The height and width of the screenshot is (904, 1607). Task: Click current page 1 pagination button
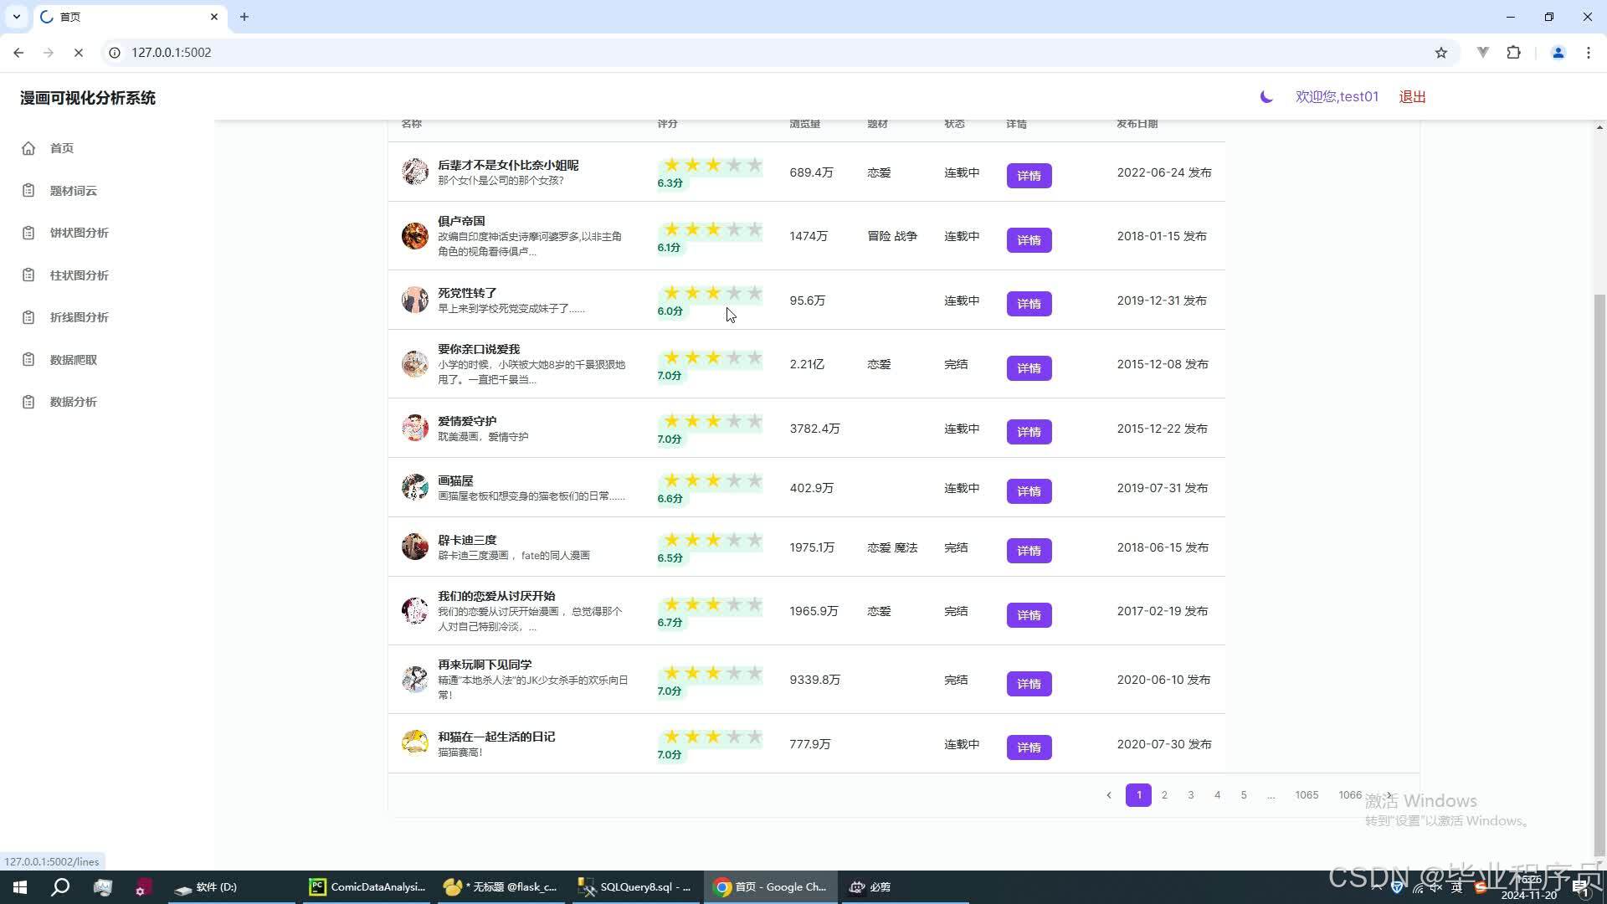point(1138,795)
